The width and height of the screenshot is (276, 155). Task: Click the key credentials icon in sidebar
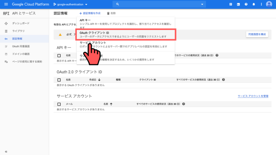[6, 39]
